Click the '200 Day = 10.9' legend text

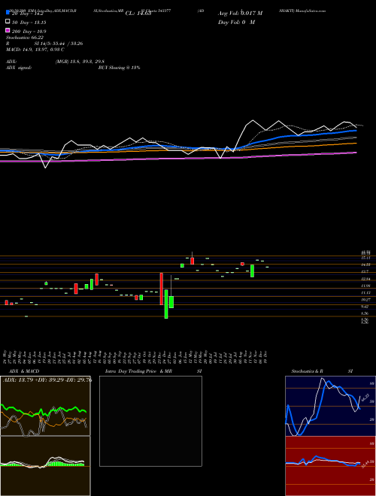tap(29, 32)
